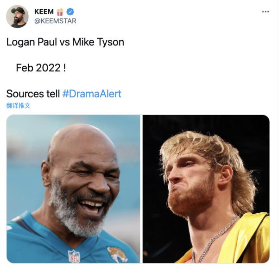
Task: Open the @KEEMSTAR handle link
Action: coord(55,21)
